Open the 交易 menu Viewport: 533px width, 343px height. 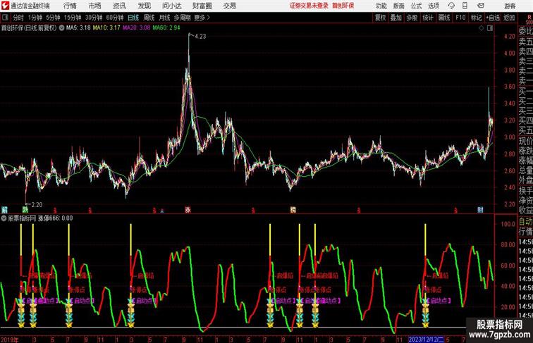(229, 6)
